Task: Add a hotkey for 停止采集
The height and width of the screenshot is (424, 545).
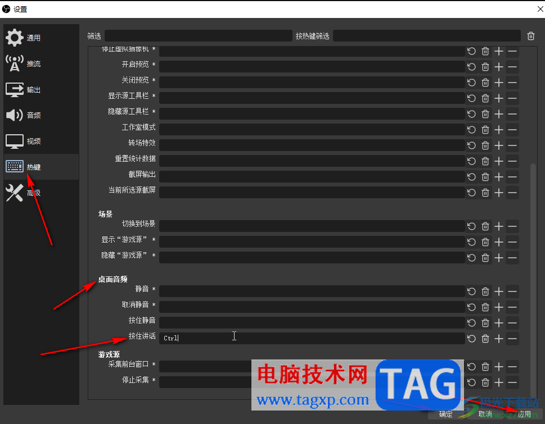Action: (x=499, y=382)
